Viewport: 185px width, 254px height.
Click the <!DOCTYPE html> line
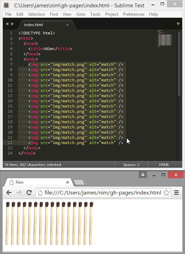37,33
